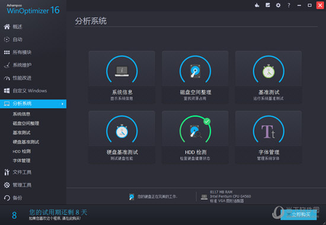The width and height of the screenshot is (326, 225).
Task: Click the 立即购买 buy now button
Action: click(299, 214)
